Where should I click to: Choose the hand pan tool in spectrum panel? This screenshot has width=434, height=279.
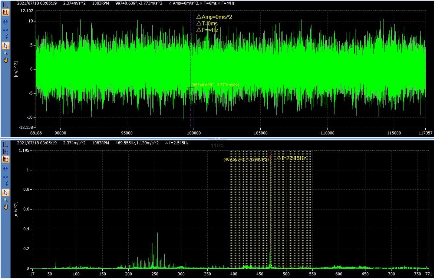(x=5, y=207)
